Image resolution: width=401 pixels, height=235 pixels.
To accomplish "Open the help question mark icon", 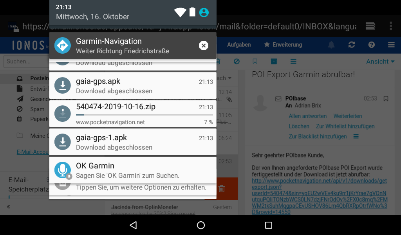I will click(371, 45).
